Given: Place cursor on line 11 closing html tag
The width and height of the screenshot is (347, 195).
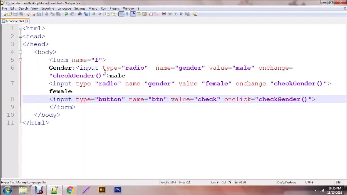Looking at the screenshot, I should pos(36,123).
